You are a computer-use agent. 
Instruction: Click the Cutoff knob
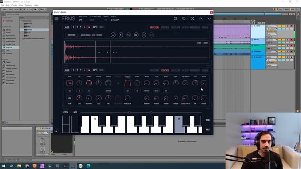coord(89,83)
